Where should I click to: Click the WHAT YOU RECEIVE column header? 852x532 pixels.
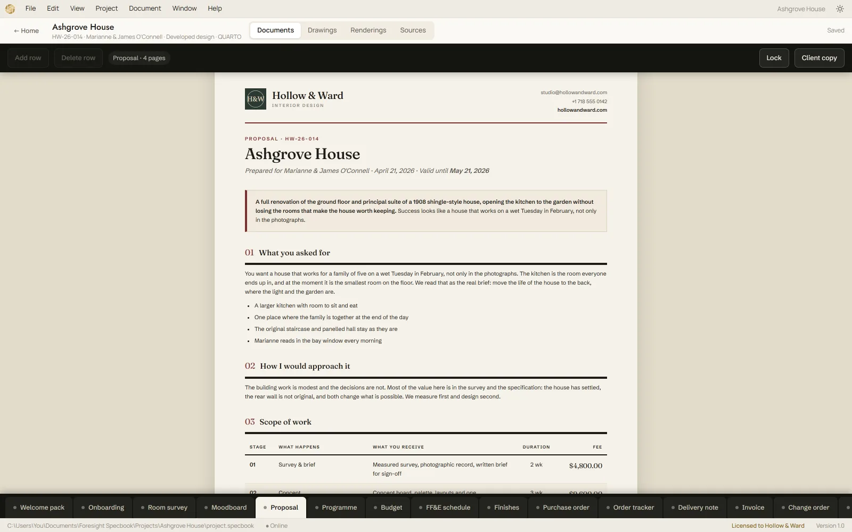click(x=398, y=447)
